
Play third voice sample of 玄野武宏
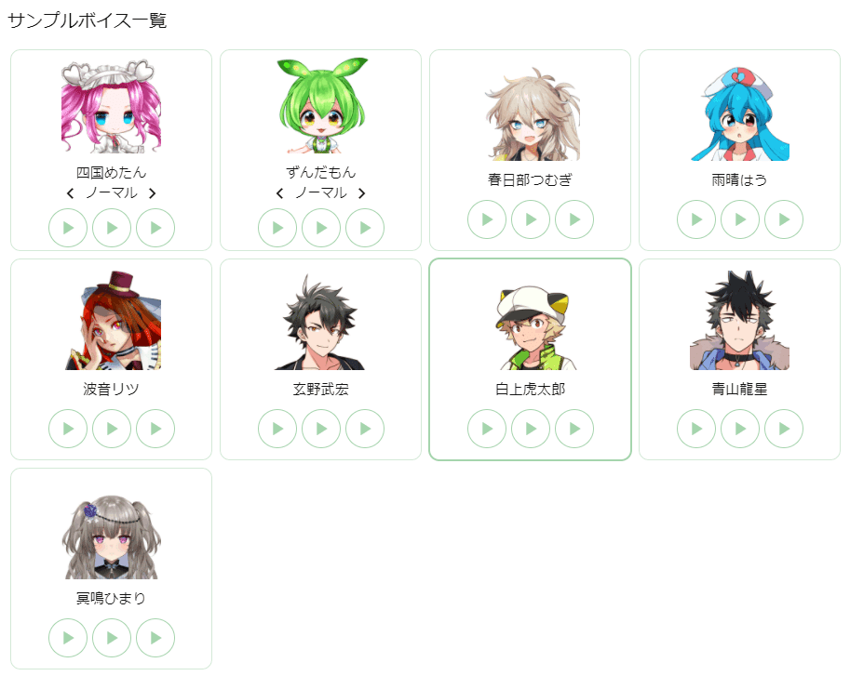tap(365, 429)
